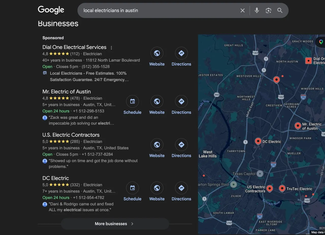Open the Google Maps icon on map
This screenshot has height=235, width=325.
tap(321, 42)
